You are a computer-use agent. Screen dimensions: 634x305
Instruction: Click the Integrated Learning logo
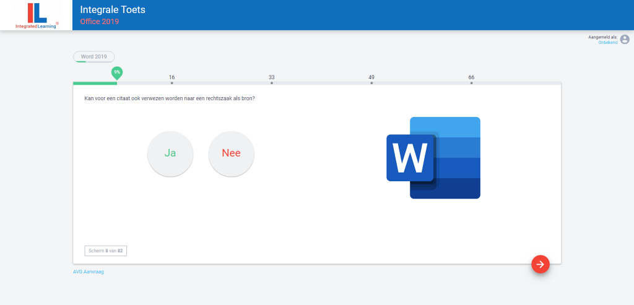pos(37,15)
